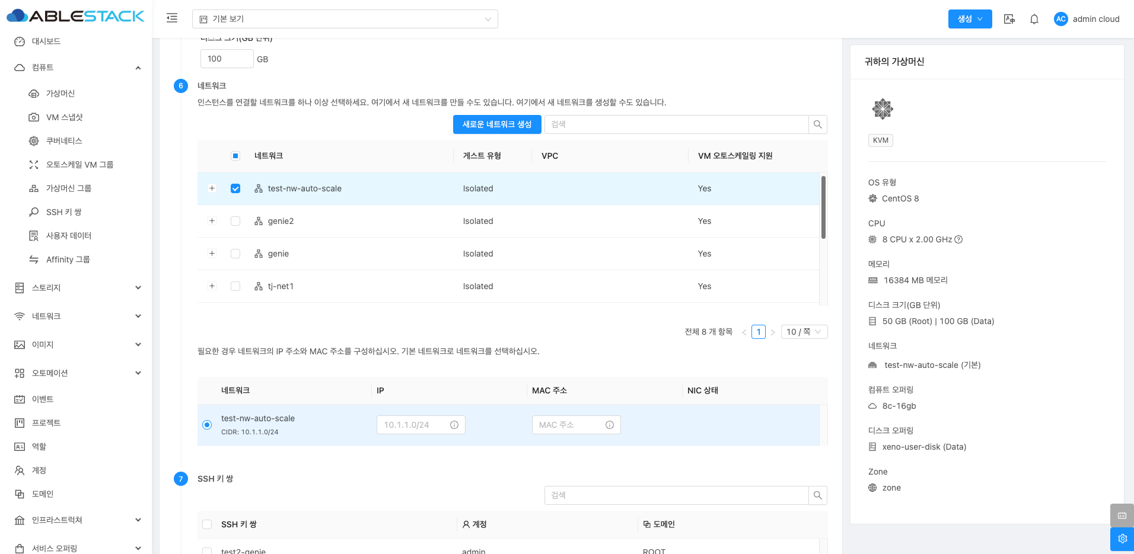This screenshot has height=554, width=1134.
Task: Click the disk size input field
Action: pyautogui.click(x=227, y=59)
